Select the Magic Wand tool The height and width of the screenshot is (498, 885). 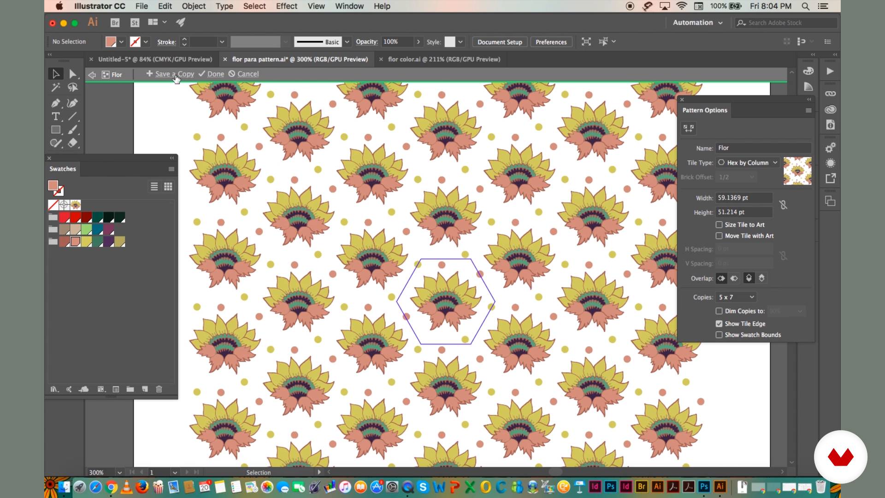[x=56, y=88]
